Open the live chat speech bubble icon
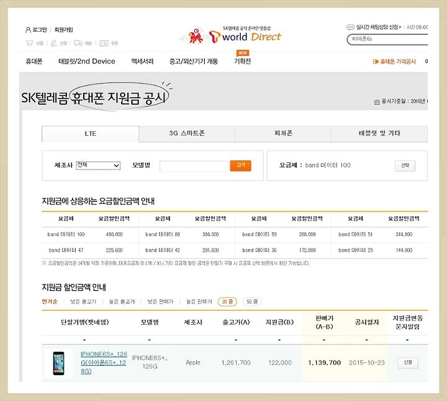447x401 pixels. pos(350,27)
